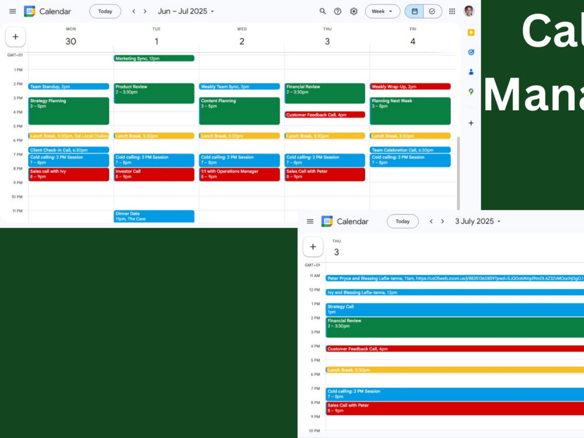Viewport: 584px width, 438px height.
Task: Select Wednesday 2 day header
Action: point(242,37)
